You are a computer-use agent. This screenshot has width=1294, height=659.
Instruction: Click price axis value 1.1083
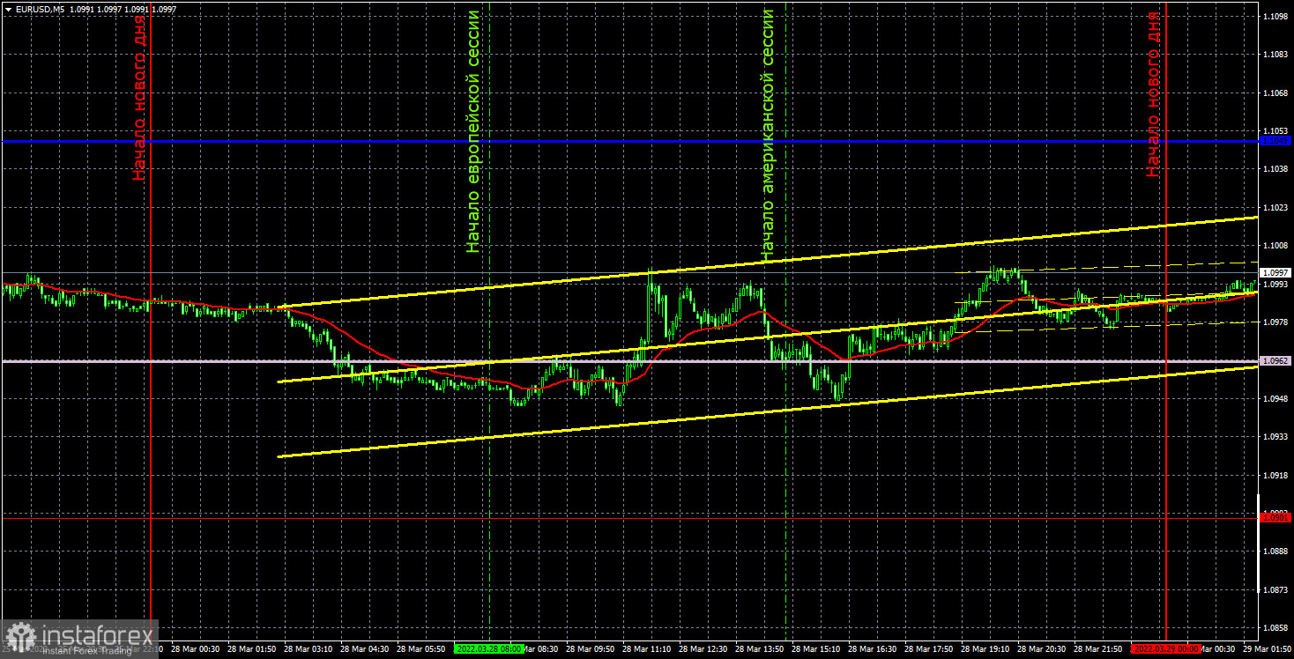[1275, 55]
